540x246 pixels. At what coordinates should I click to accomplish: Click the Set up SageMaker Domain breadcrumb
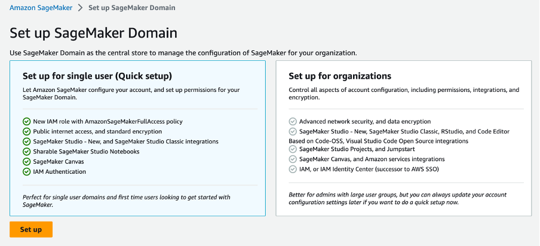(x=132, y=8)
